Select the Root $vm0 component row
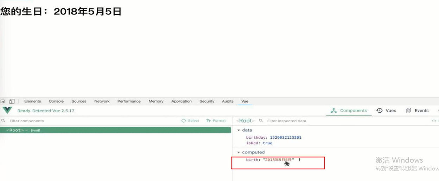This screenshot has height=181, width=439. coord(116,130)
